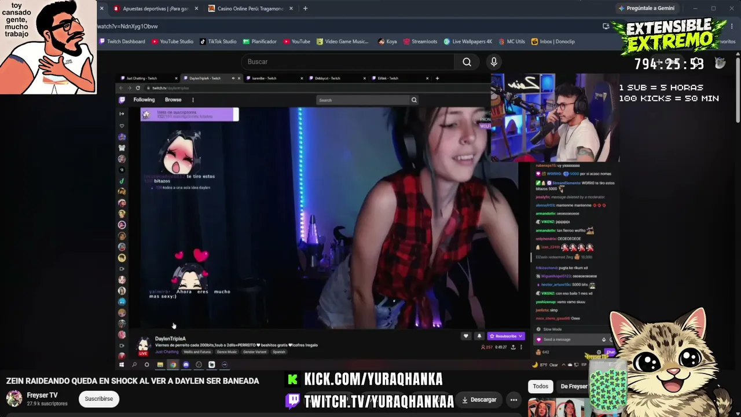The width and height of the screenshot is (741, 417).
Task: Open the Planificador bookmark
Action: point(260,42)
